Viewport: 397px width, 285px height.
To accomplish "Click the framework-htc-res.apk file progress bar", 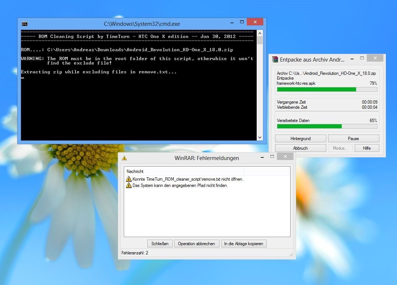I will coord(327,90).
